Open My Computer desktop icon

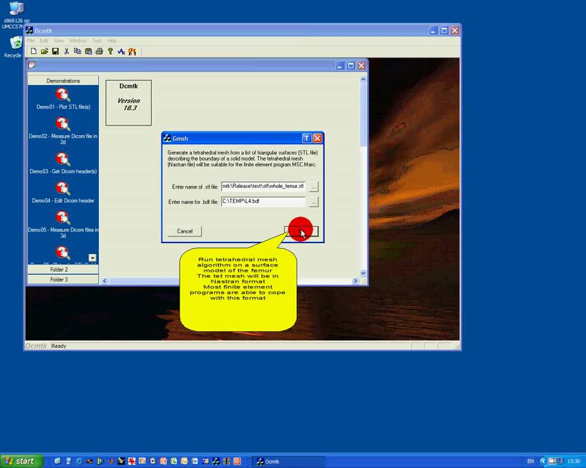pyautogui.click(x=16, y=8)
